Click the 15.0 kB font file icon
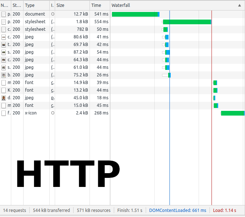The width and height of the screenshot is (245, 217). tap(4, 106)
